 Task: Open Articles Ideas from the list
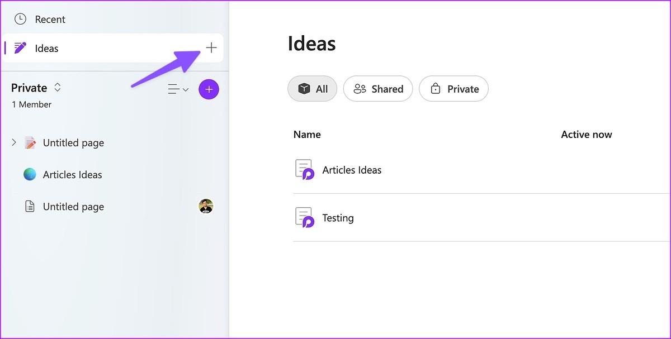click(x=352, y=170)
